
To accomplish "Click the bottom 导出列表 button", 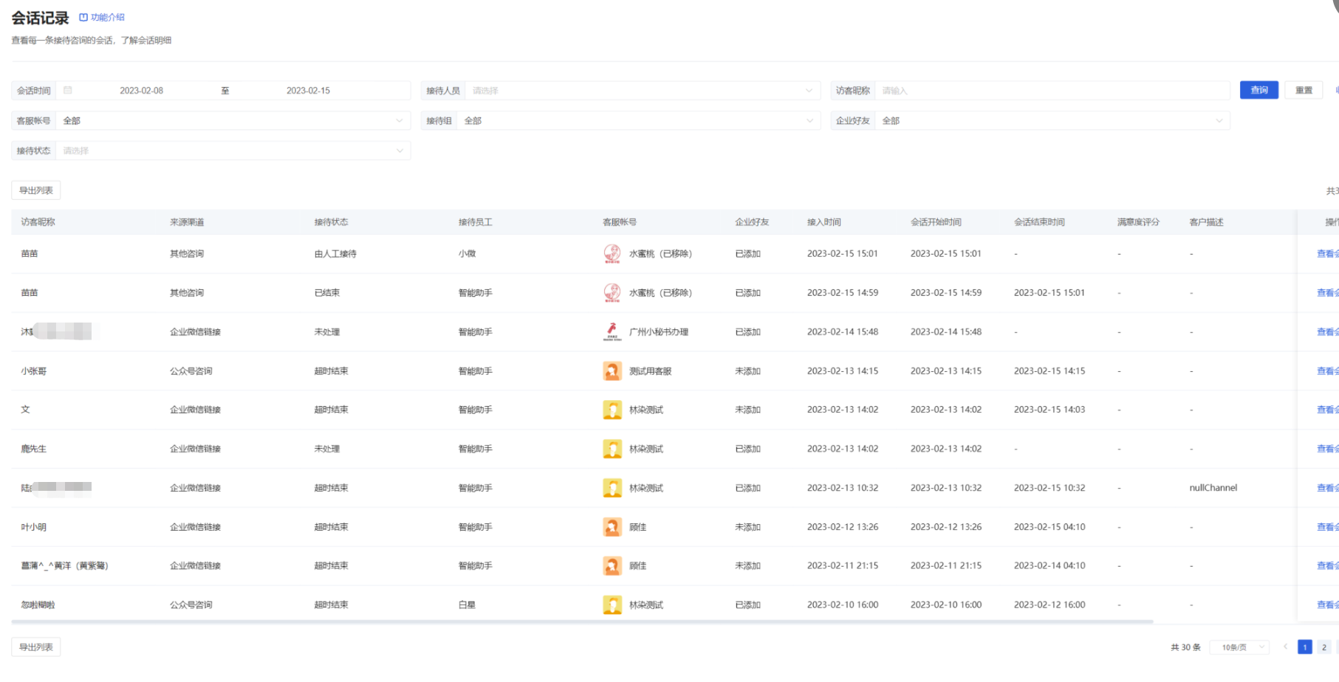I will 36,647.
